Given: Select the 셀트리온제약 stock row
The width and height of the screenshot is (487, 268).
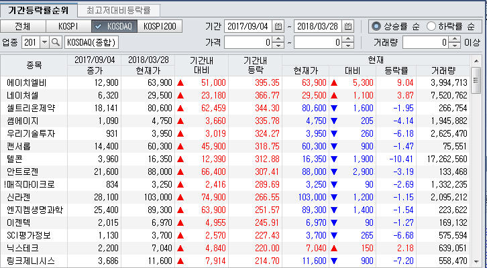Looking at the screenshot, I should 235,109.
